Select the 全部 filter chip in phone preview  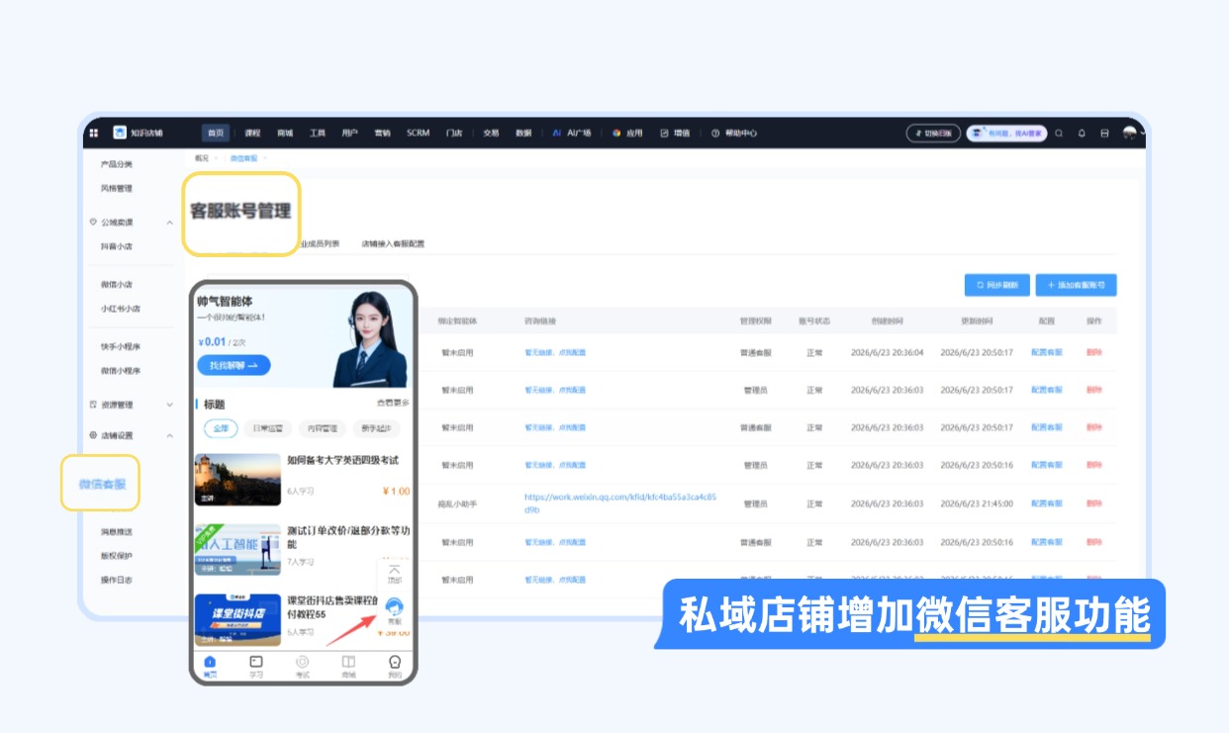point(221,428)
